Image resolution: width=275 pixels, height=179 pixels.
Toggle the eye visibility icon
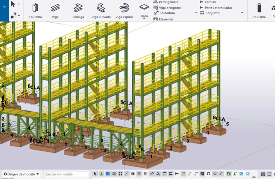[x=254, y=177]
